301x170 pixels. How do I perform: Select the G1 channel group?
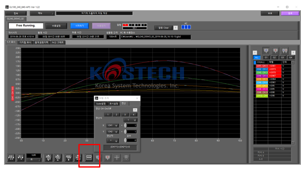click(266, 57)
